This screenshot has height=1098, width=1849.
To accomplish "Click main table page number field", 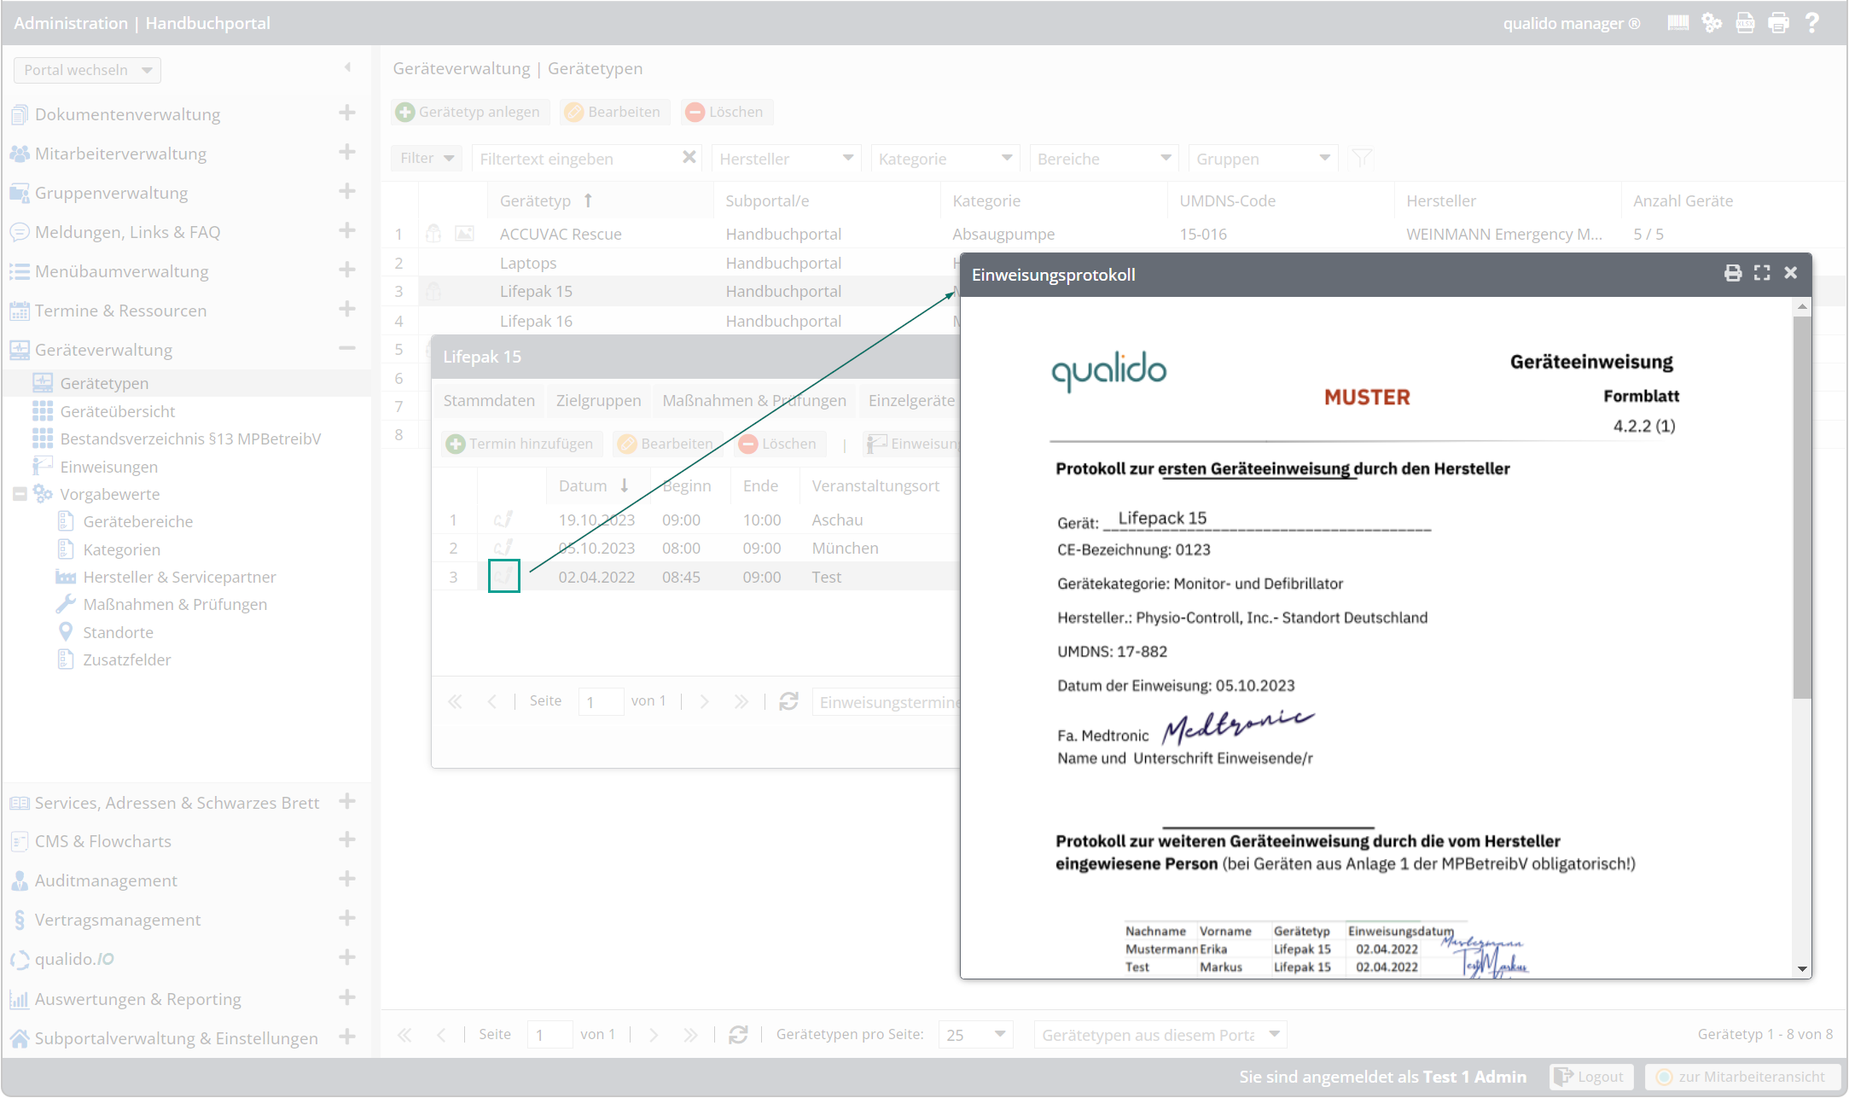I will point(549,1035).
